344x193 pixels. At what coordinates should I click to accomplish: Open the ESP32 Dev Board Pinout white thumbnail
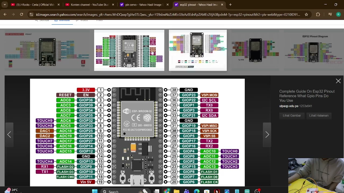tap(198, 50)
